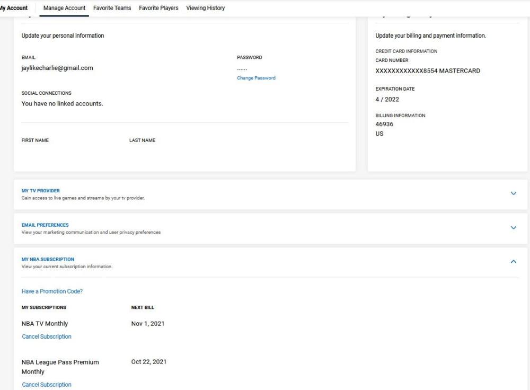530x390 pixels.
Task: Click the billing zip 46936
Action: (x=384, y=124)
